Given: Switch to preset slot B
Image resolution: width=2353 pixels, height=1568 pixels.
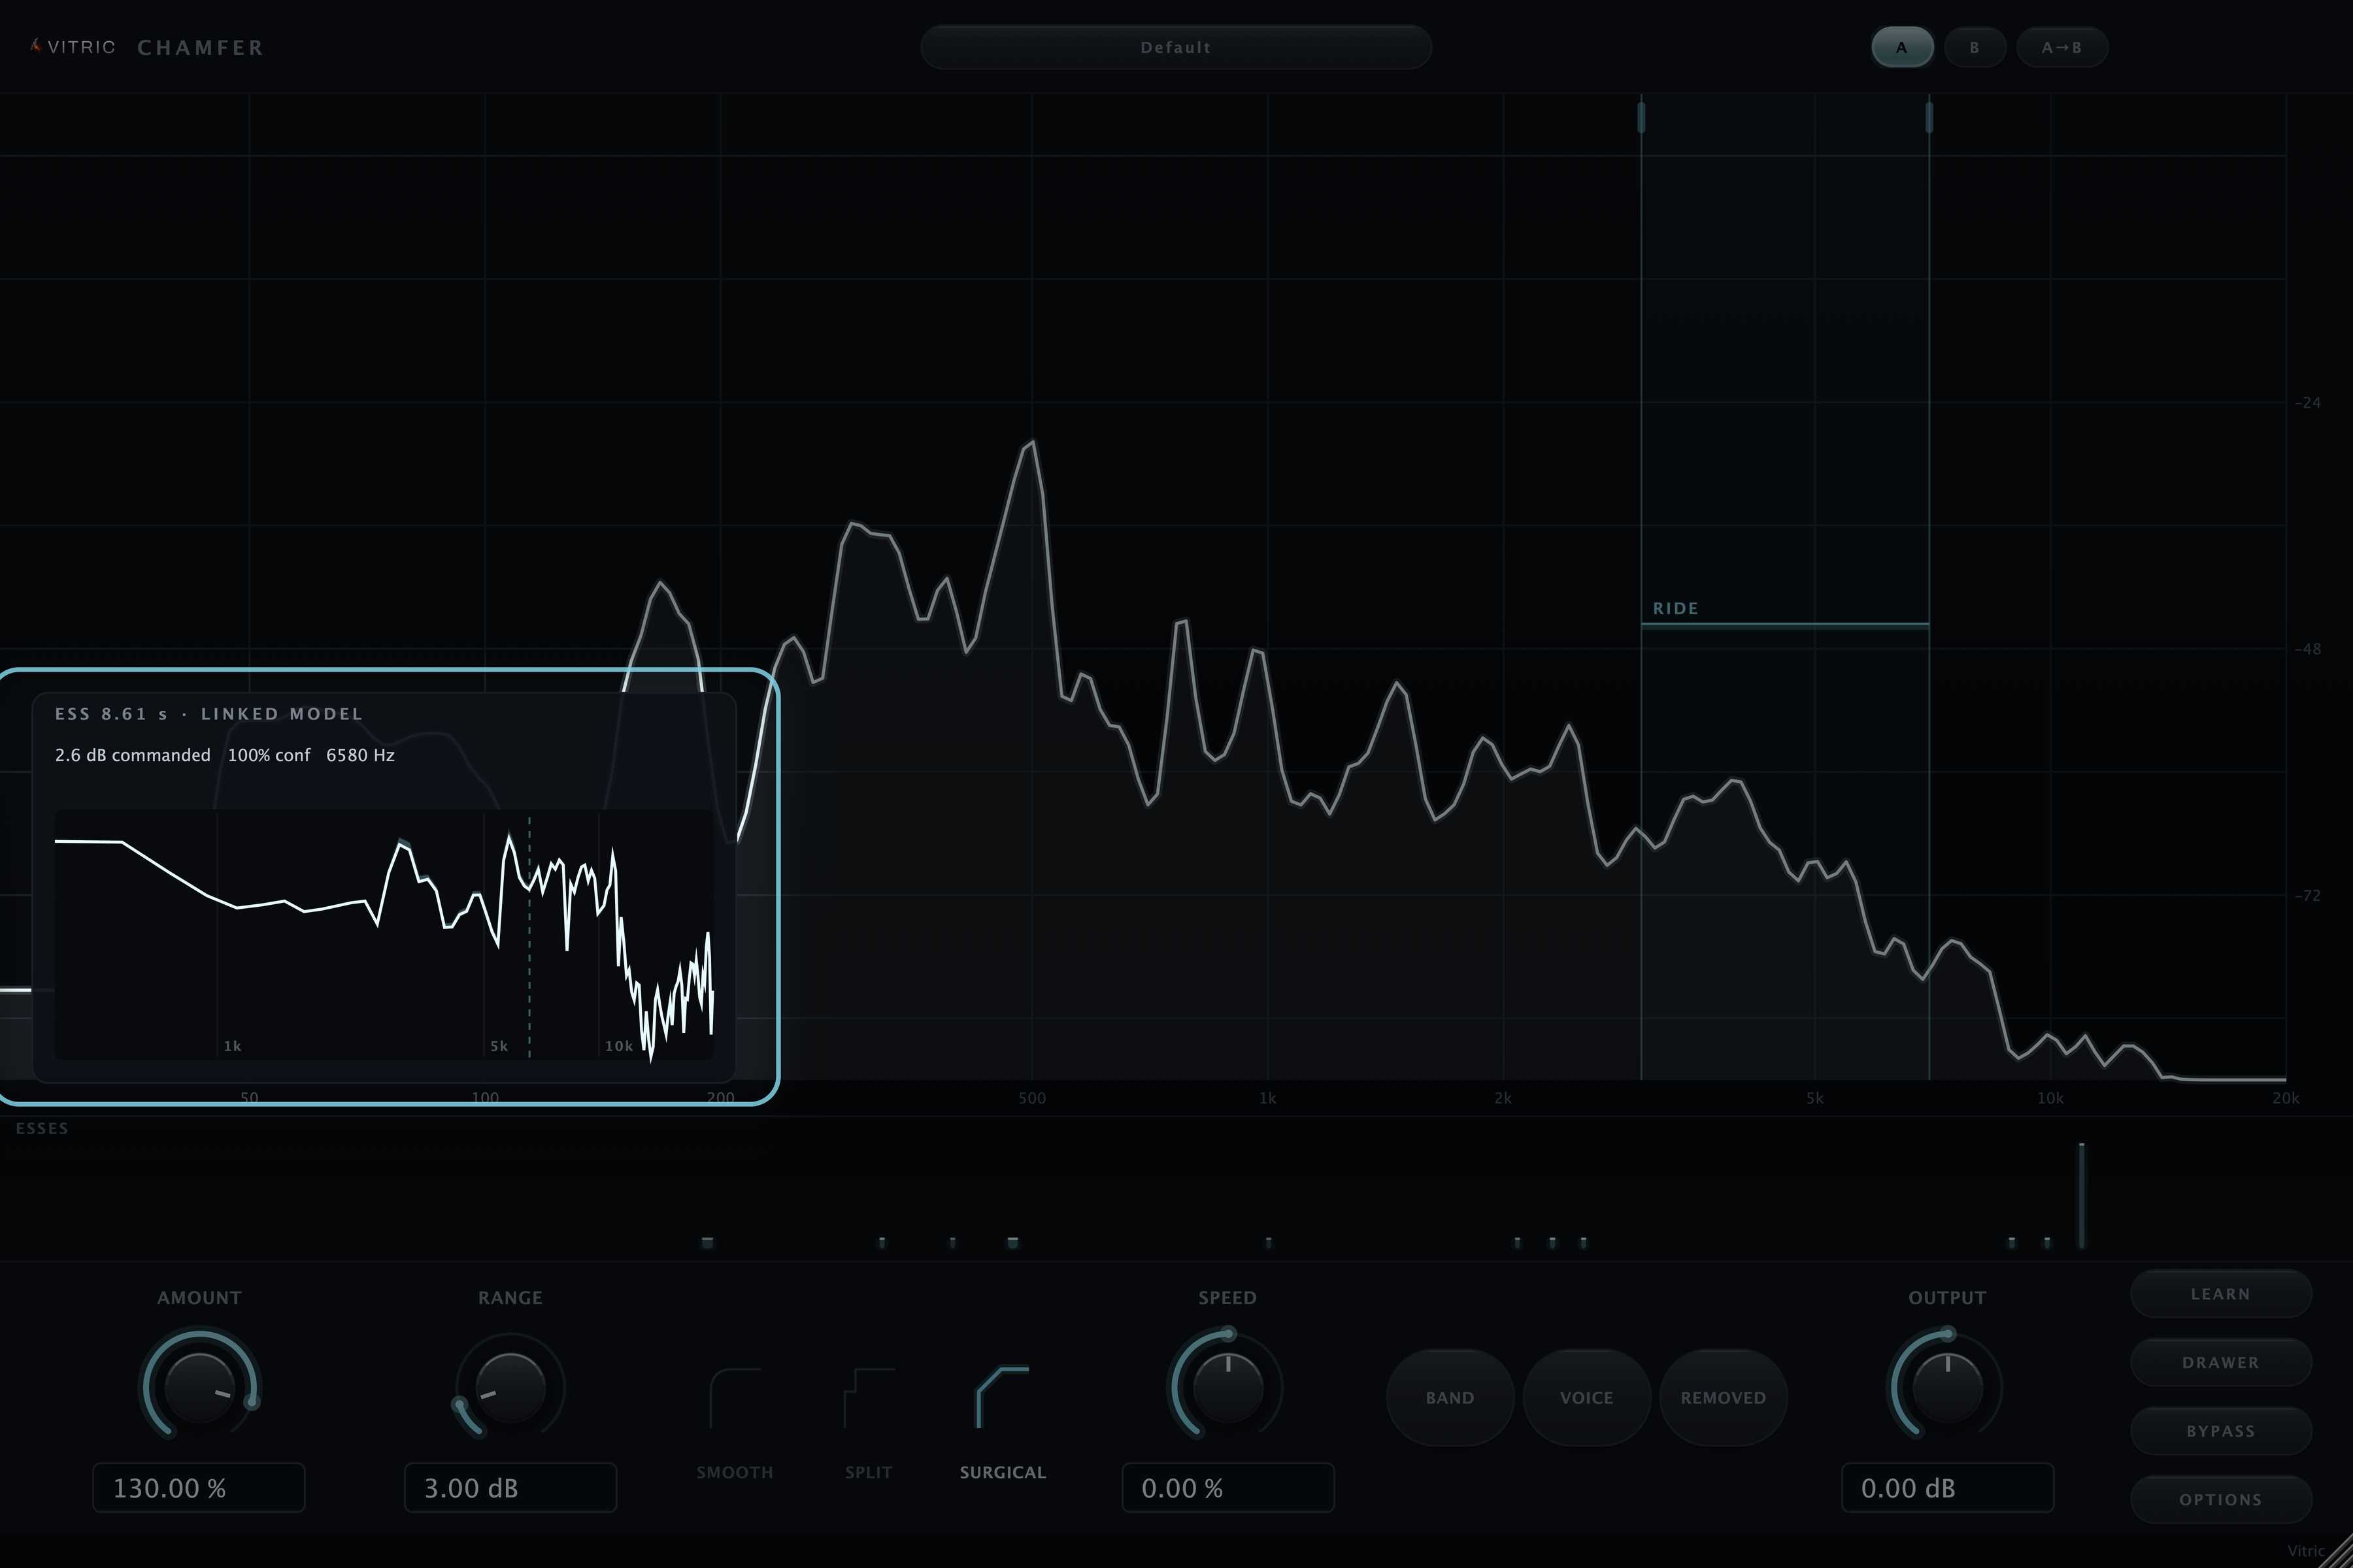Looking at the screenshot, I should (1974, 48).
